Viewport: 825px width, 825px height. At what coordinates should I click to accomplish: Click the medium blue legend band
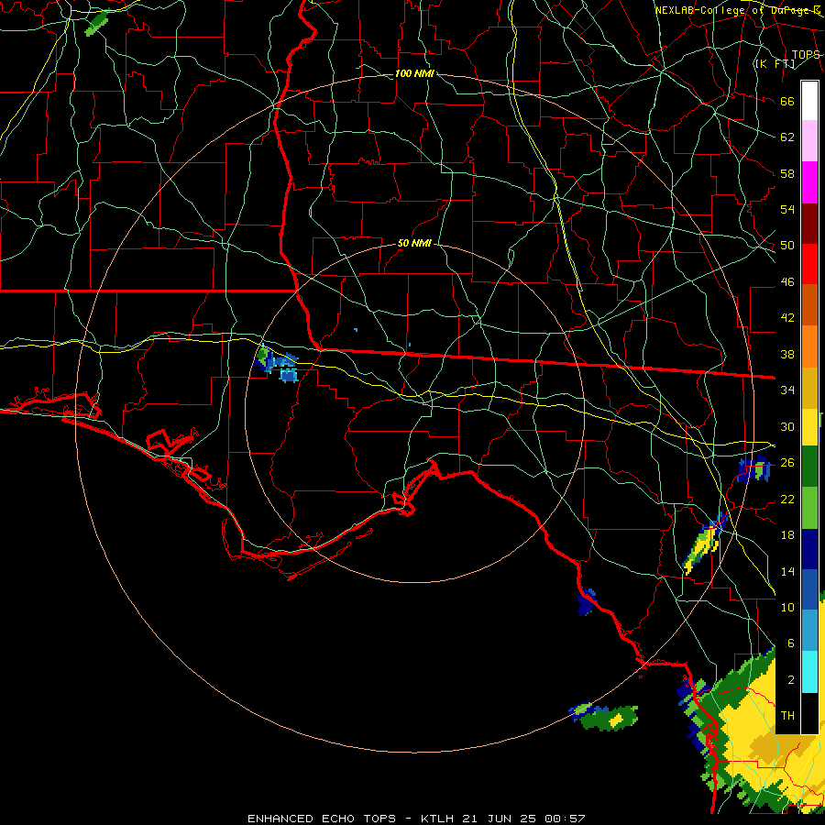[x=809, y=589]
